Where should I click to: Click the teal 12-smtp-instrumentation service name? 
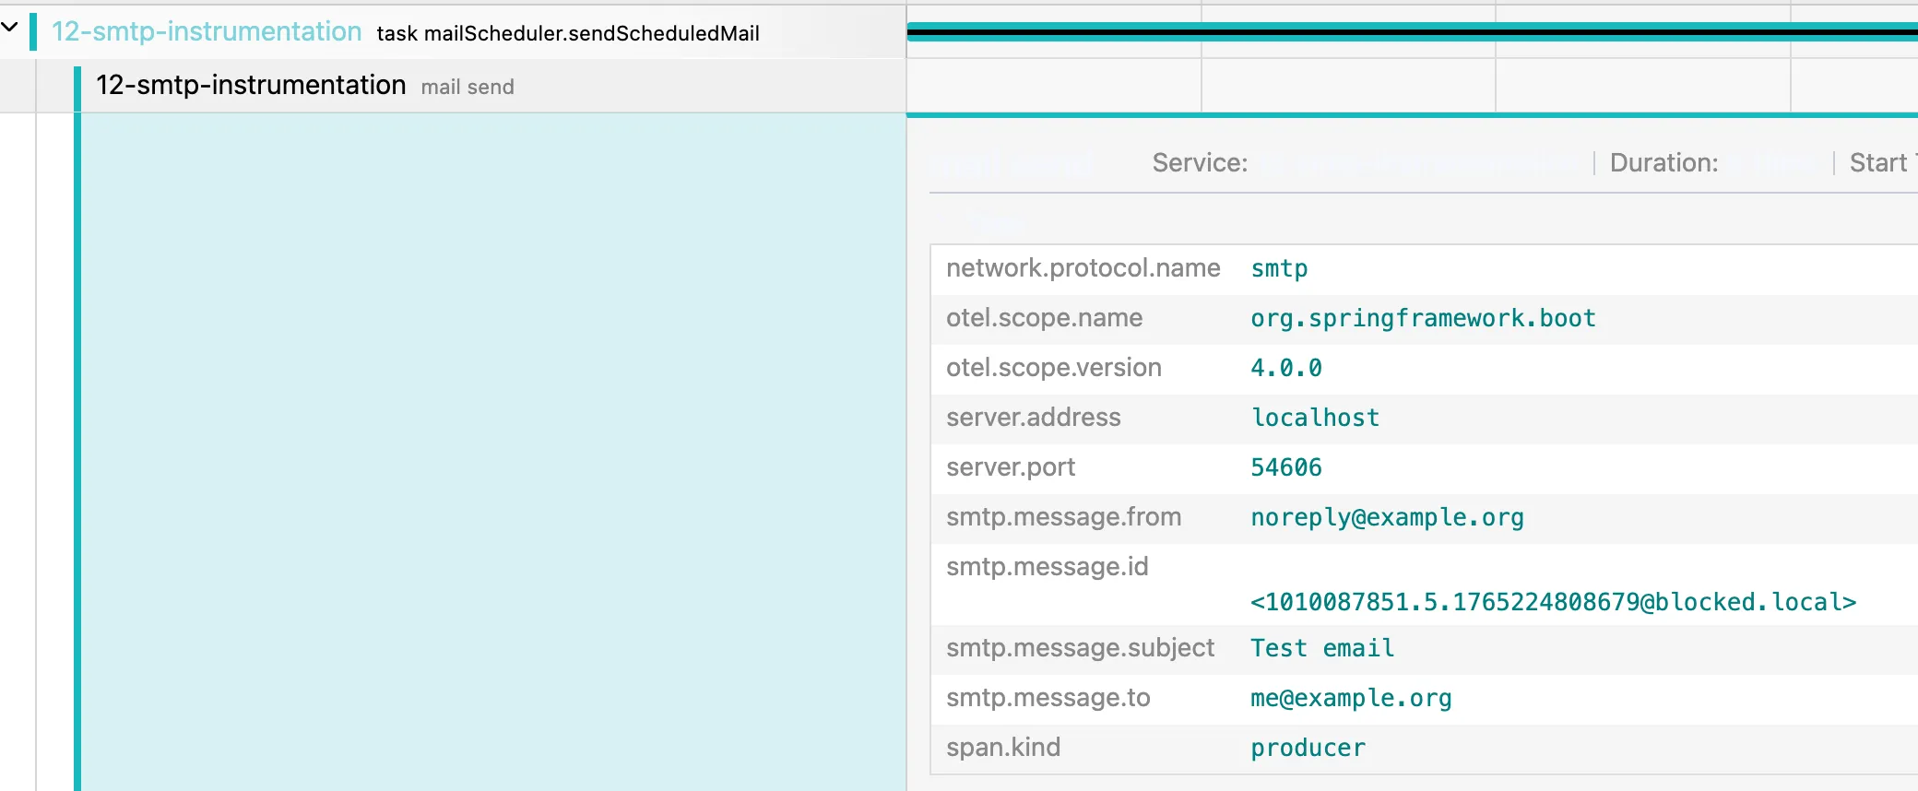[206, 31]
